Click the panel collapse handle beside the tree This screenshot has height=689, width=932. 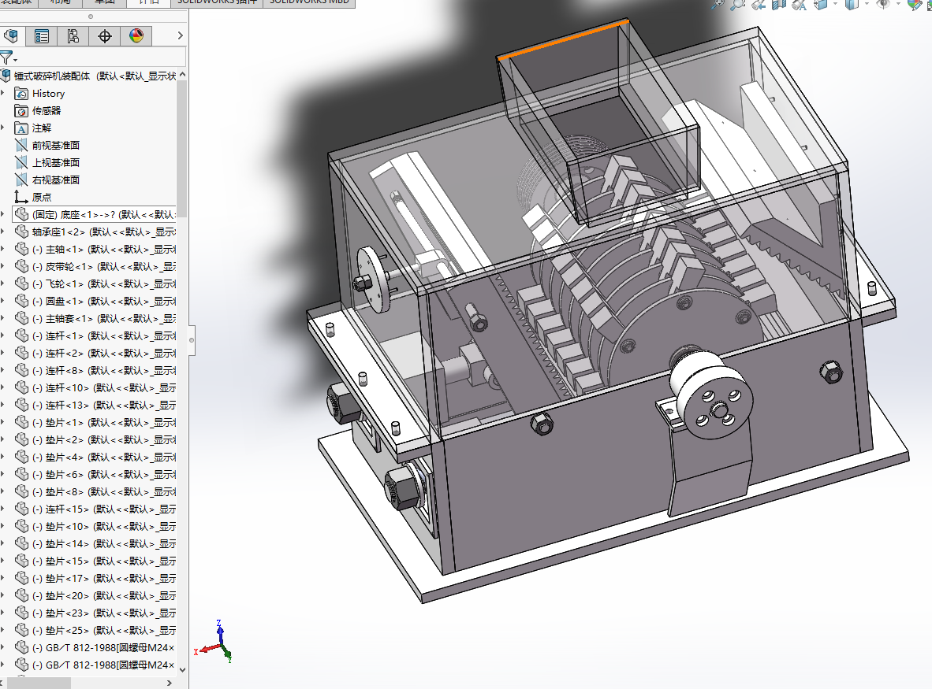point(192,340)
